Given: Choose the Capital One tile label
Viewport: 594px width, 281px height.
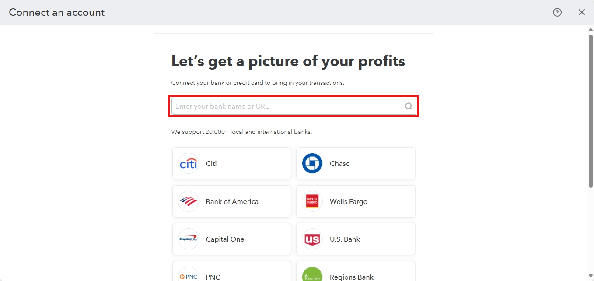Looking at the screenshot, I should [x=225, y=239].
